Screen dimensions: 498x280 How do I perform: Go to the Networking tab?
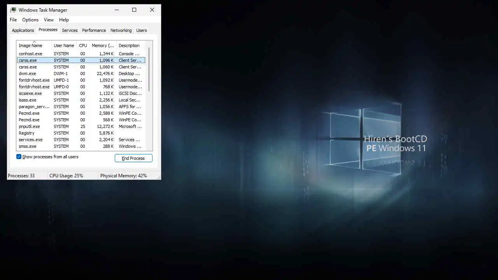coord(121,30)
